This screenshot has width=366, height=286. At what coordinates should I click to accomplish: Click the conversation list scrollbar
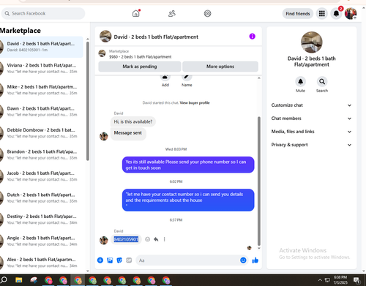pyautogui.click(x=88, y=101)
